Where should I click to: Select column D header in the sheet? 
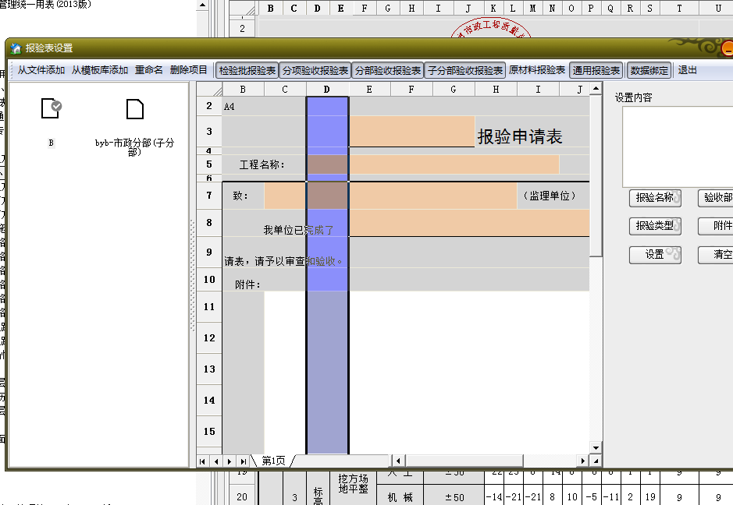[x=326, y=90]
